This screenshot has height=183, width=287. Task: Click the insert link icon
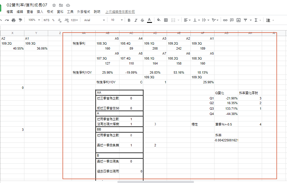tap(225, 20)
